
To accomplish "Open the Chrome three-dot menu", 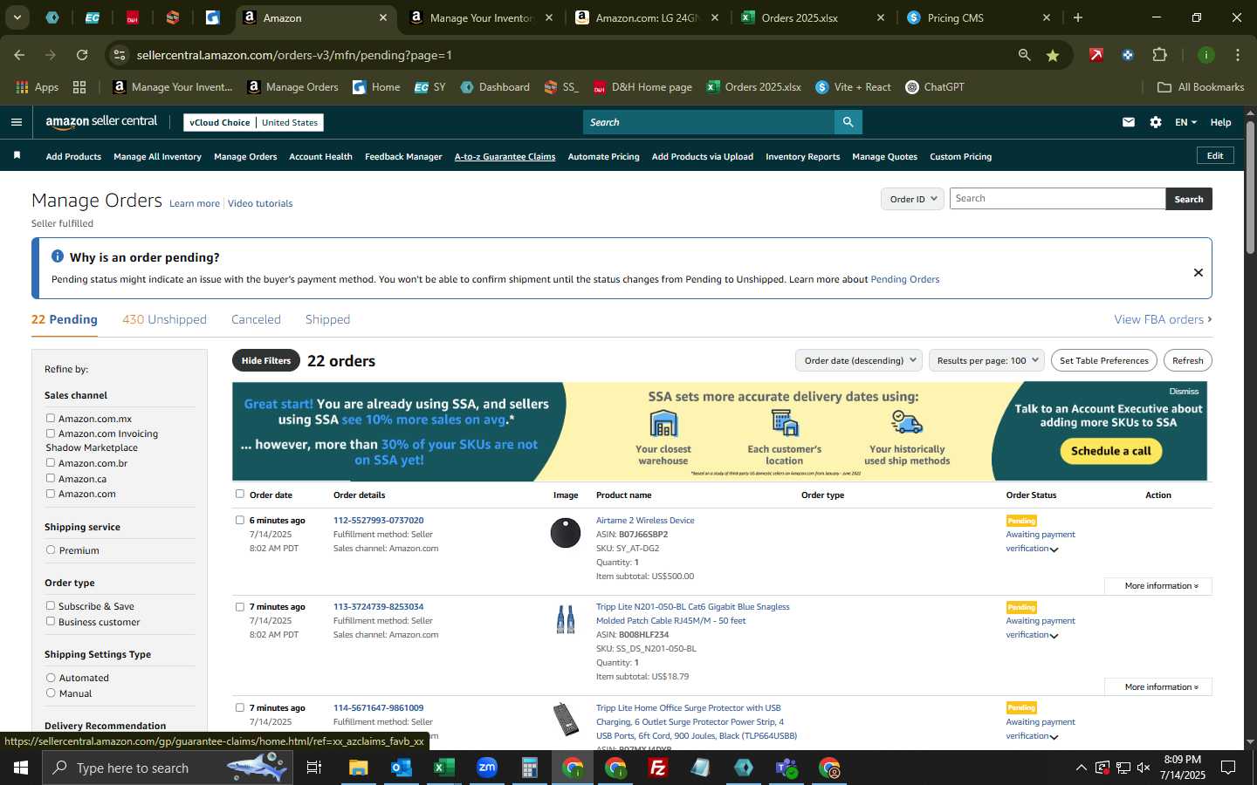I will point(1238,55).
